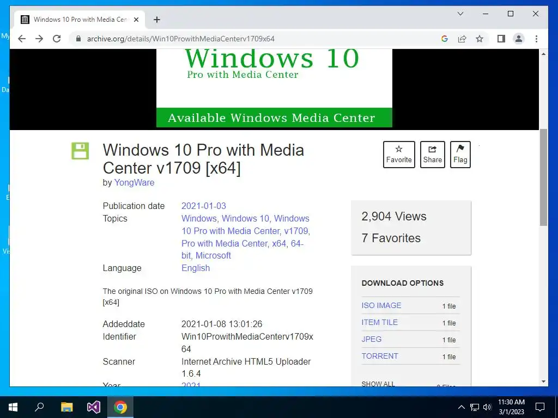The height and width of the screenshot is (418, 558).
Task: Download the TORRENT file
Action: (x=380, y=356)
